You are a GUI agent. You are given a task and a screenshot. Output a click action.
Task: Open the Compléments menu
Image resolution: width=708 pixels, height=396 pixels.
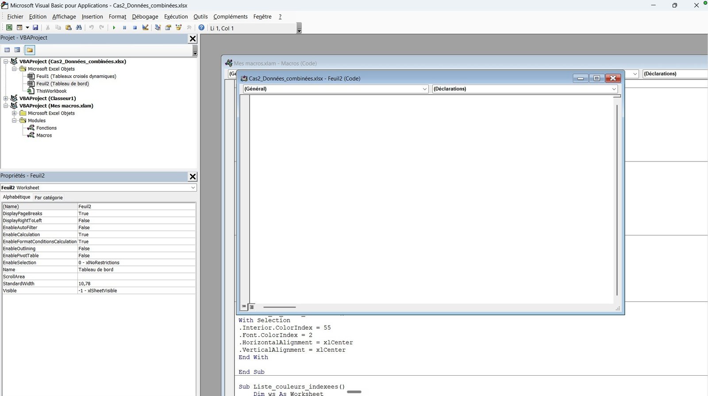pyautogui.click(x=231, y=16)
